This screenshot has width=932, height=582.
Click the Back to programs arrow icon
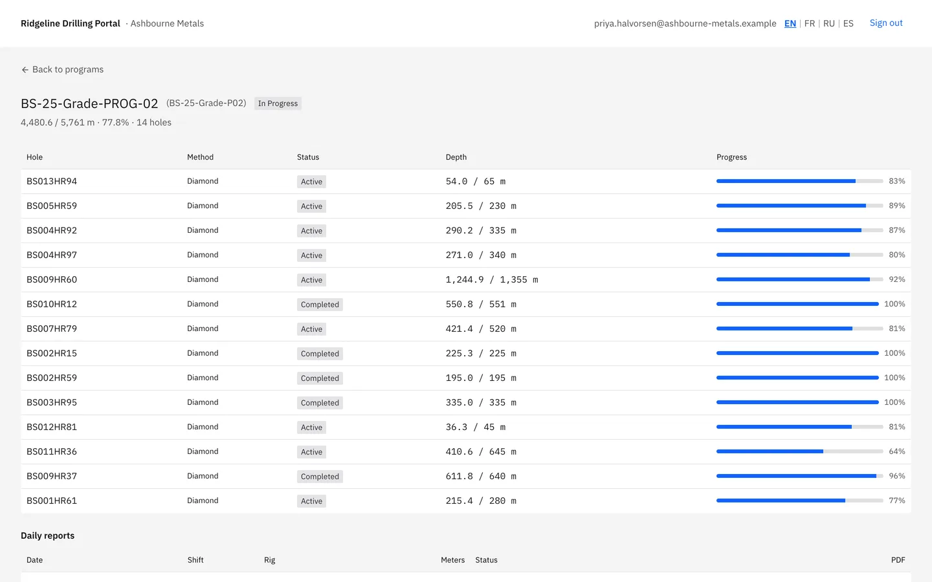pyautogui.click(x=25, y=70)
